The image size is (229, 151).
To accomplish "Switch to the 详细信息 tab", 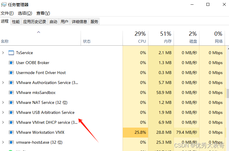I will pos(79,22).
